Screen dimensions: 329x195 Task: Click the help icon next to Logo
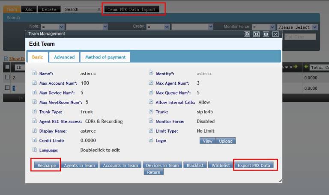click(x=151, y=140)
